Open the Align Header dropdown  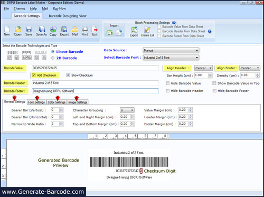tap(203, 68)
